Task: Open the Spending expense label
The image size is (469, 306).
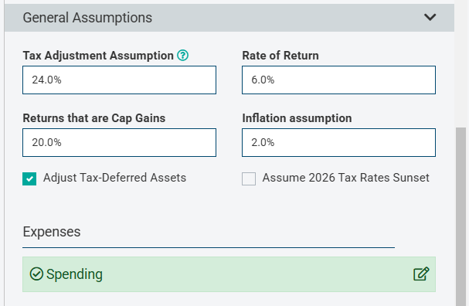Action: point(74,274)
